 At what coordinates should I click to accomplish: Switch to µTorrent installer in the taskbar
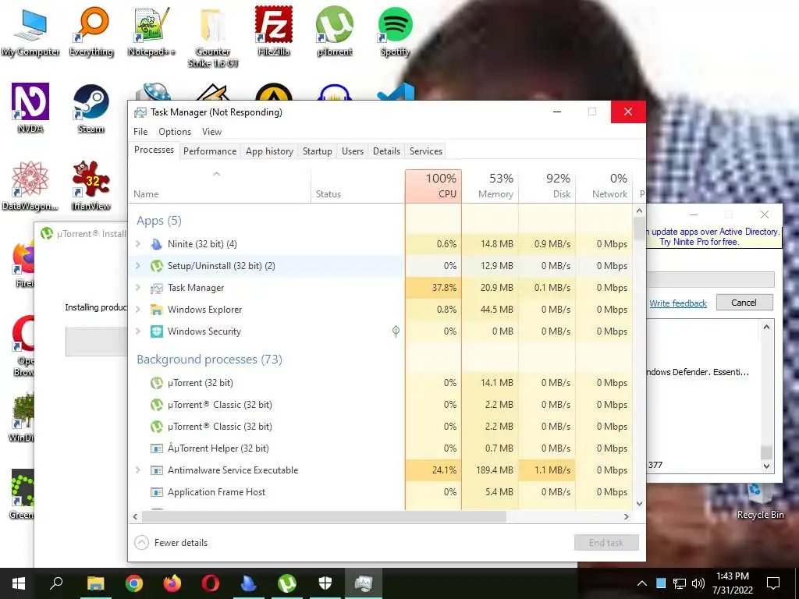coord(287,583)
